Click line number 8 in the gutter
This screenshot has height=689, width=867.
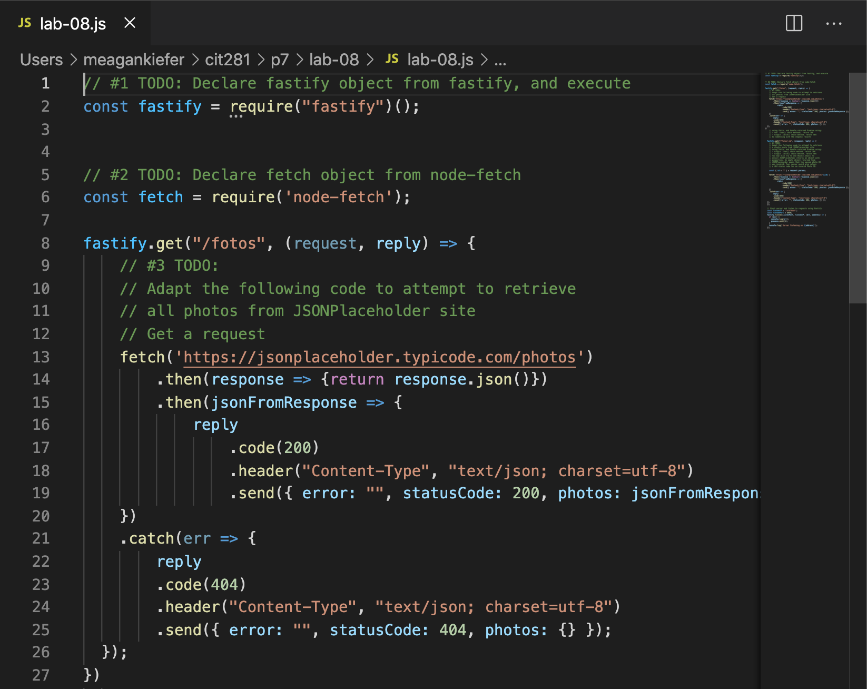(x=45, y=243)
